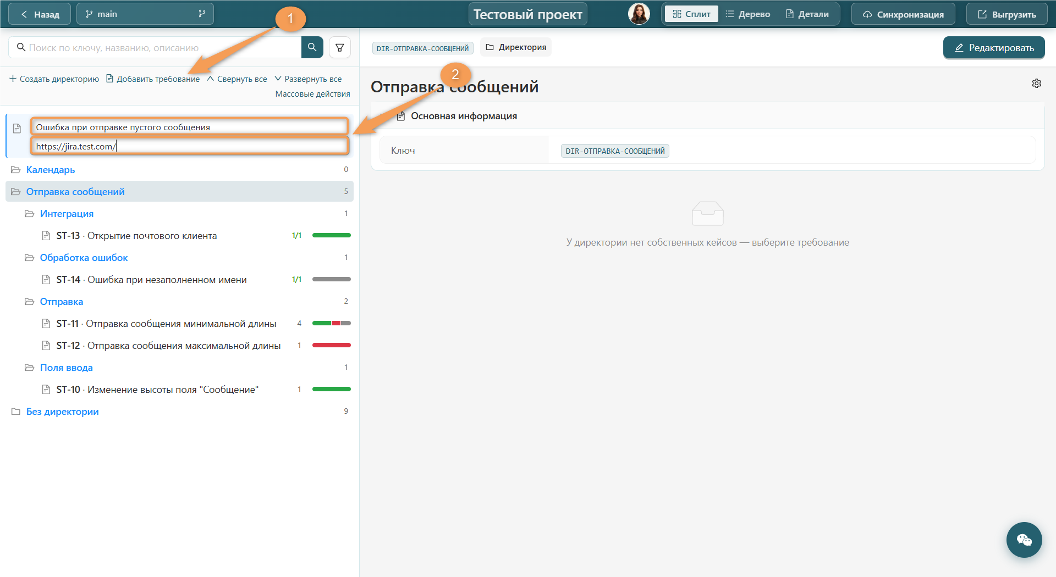Click folder icon next to Поля ввода
This screenshot has width=1056, height=577.
click(30, 368)
